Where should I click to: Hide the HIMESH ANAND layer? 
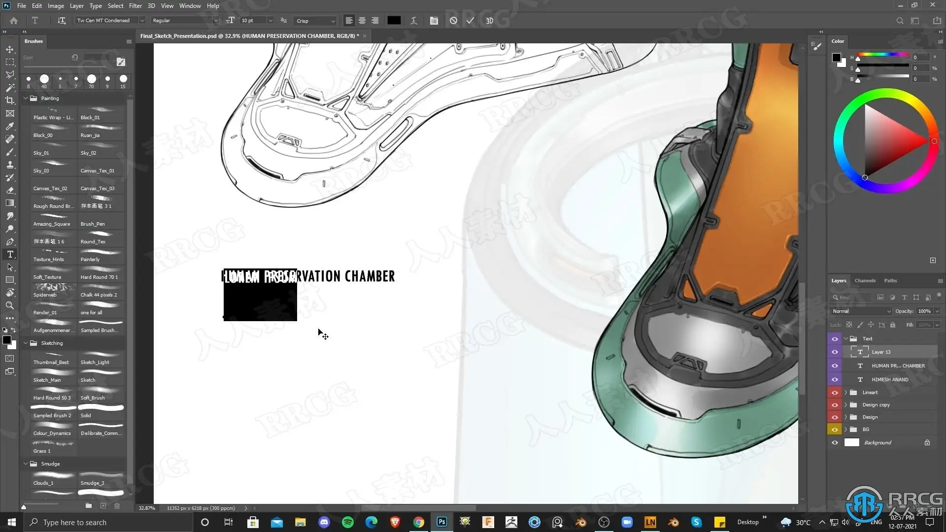(835, 380)
